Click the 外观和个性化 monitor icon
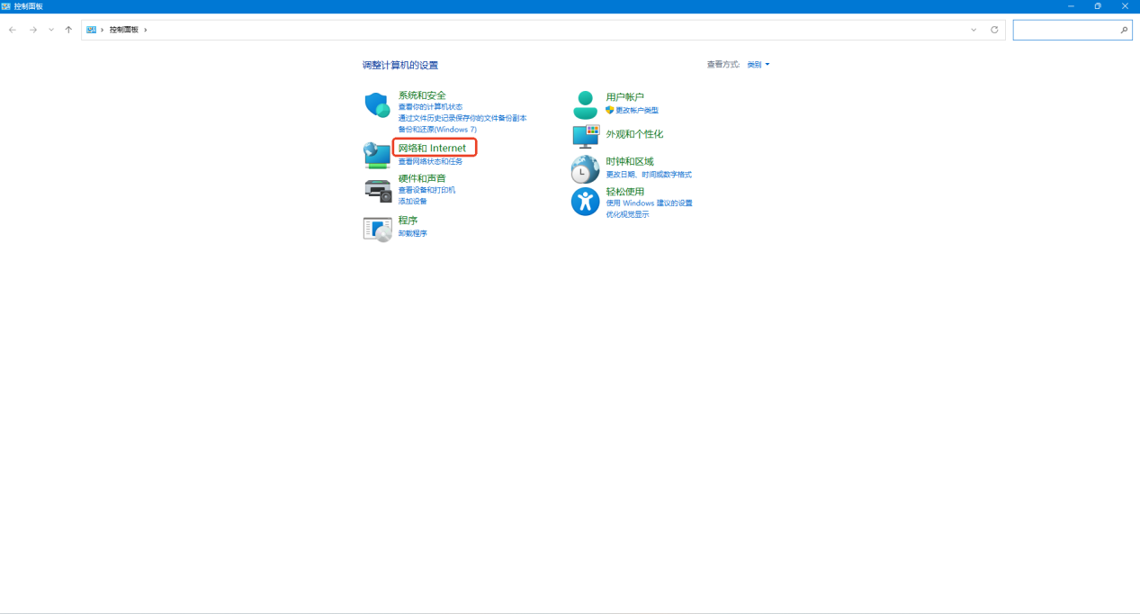This screenshot has height=614, width=1140. click(x=585, y=136)
